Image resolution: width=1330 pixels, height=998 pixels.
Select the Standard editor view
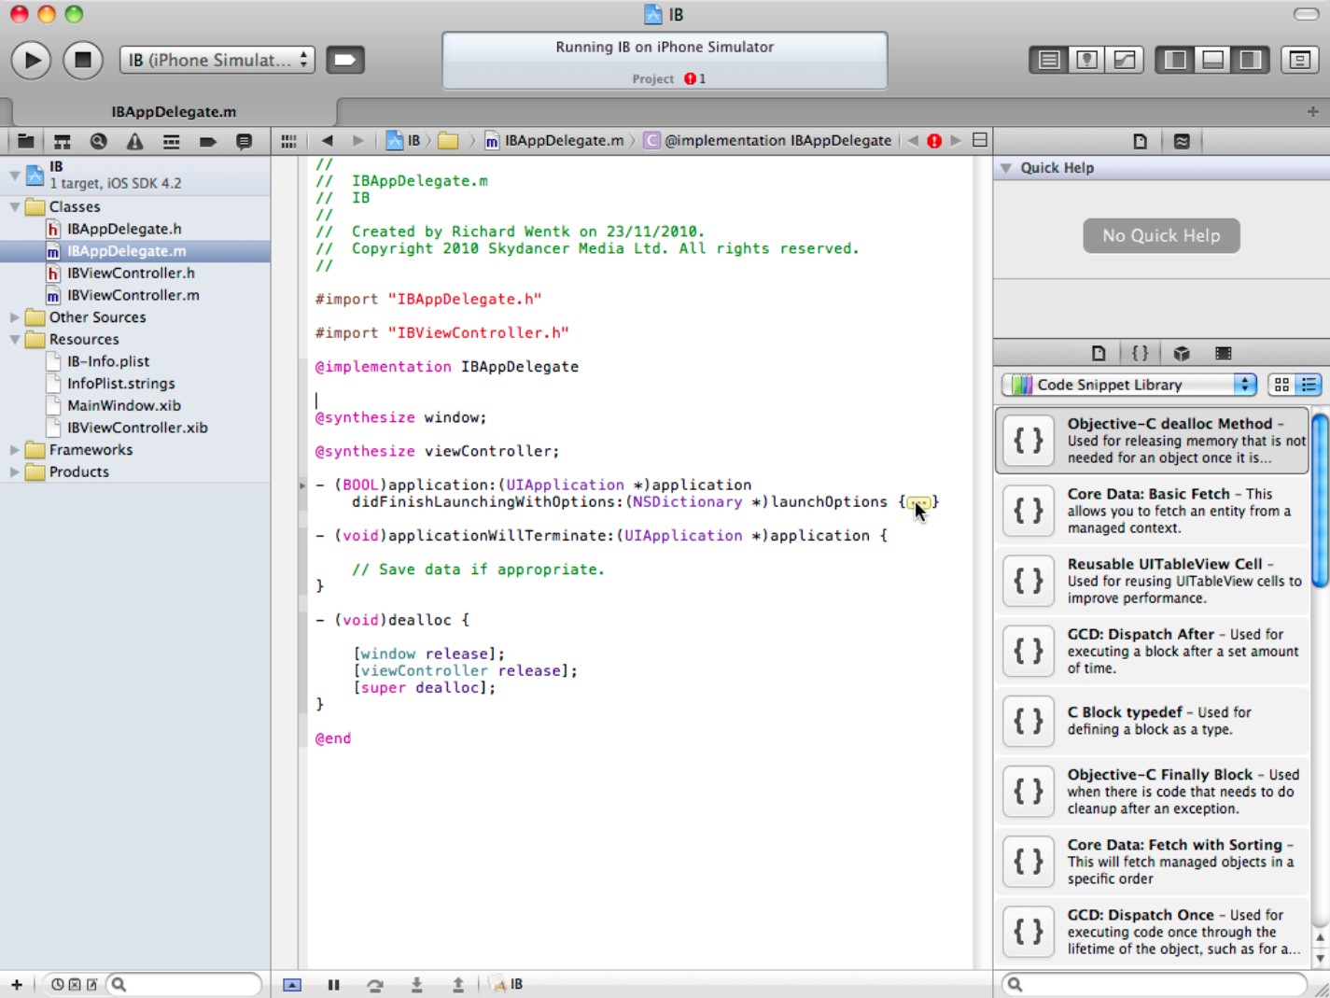click(x=1049, y=60)
